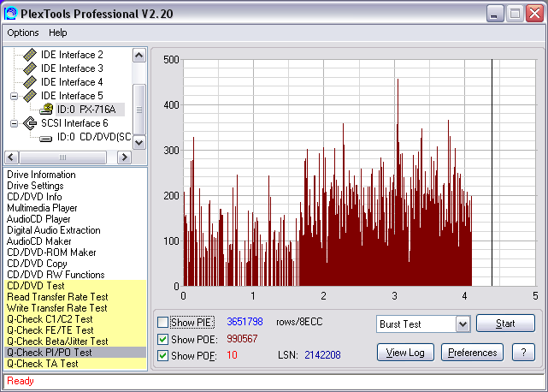Minimize the PlexTools window
The width and height of the screenshot is (548, 392).
click(494, 14)
